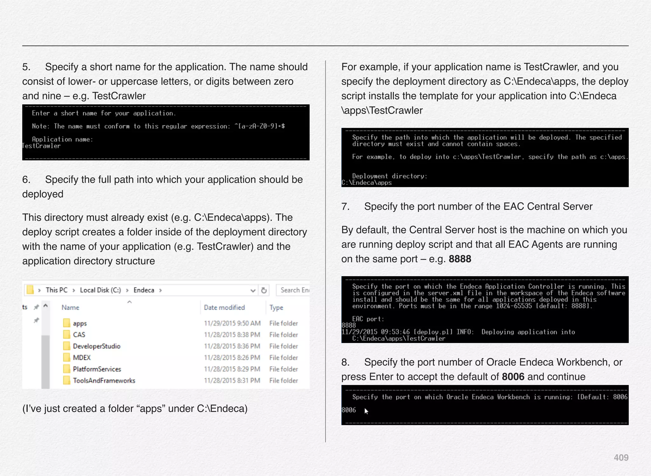Click the date 11/28/2015 8:36 PM

click(x=232, y=346)
